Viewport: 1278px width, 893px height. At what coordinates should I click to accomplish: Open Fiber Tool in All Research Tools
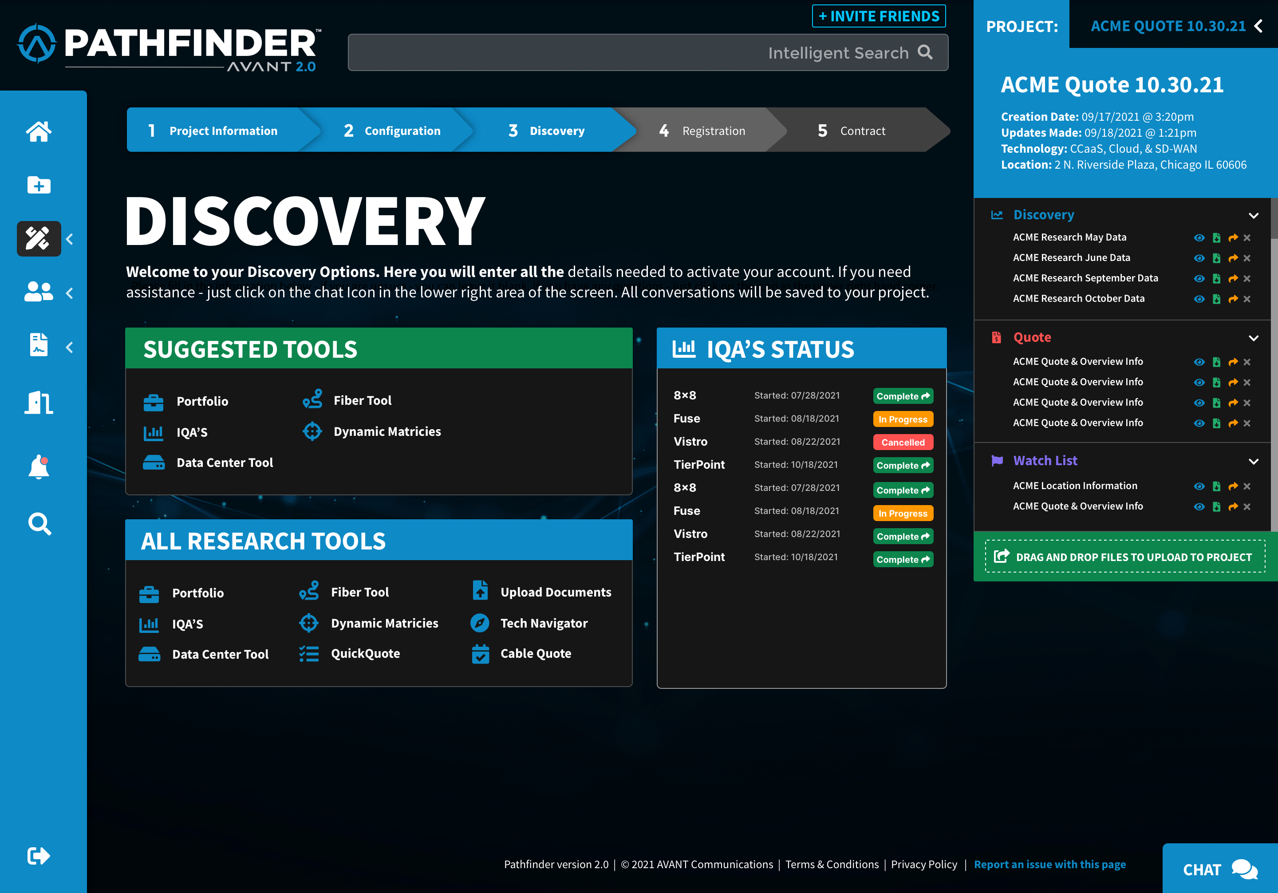click(x=344, y=591)
